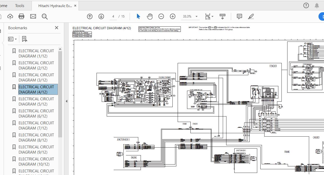Go to previous page arrow
This screenshot has width=324, height=175.
(90, 16)
